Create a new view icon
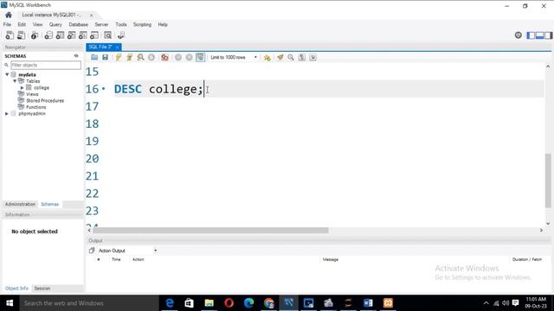This screenshot has width=554, height=311. [71, 35]
